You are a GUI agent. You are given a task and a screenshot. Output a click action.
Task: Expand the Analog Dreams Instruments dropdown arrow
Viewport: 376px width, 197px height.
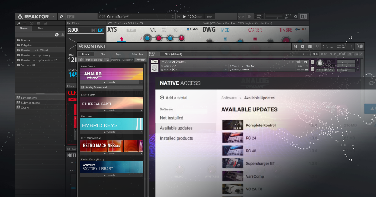click(x=141, y=82)
